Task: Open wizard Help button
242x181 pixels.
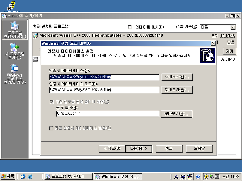Action: click(x=199, y=149)
